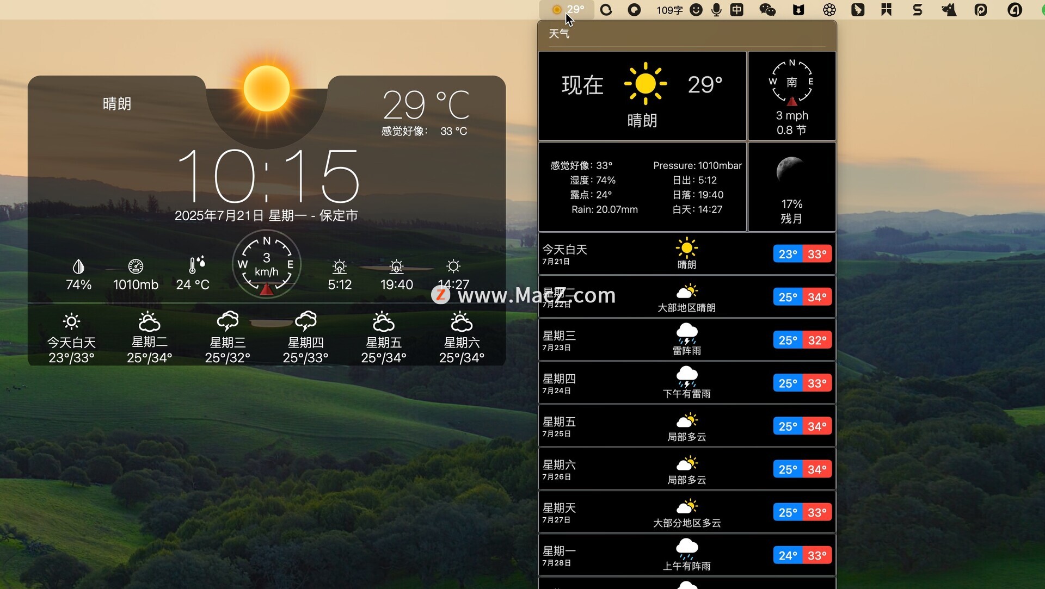Viewport: 1045px width, 589px height.
Task: Click the widget compass showing 3 km/h
Action: [x=267, y=264]
